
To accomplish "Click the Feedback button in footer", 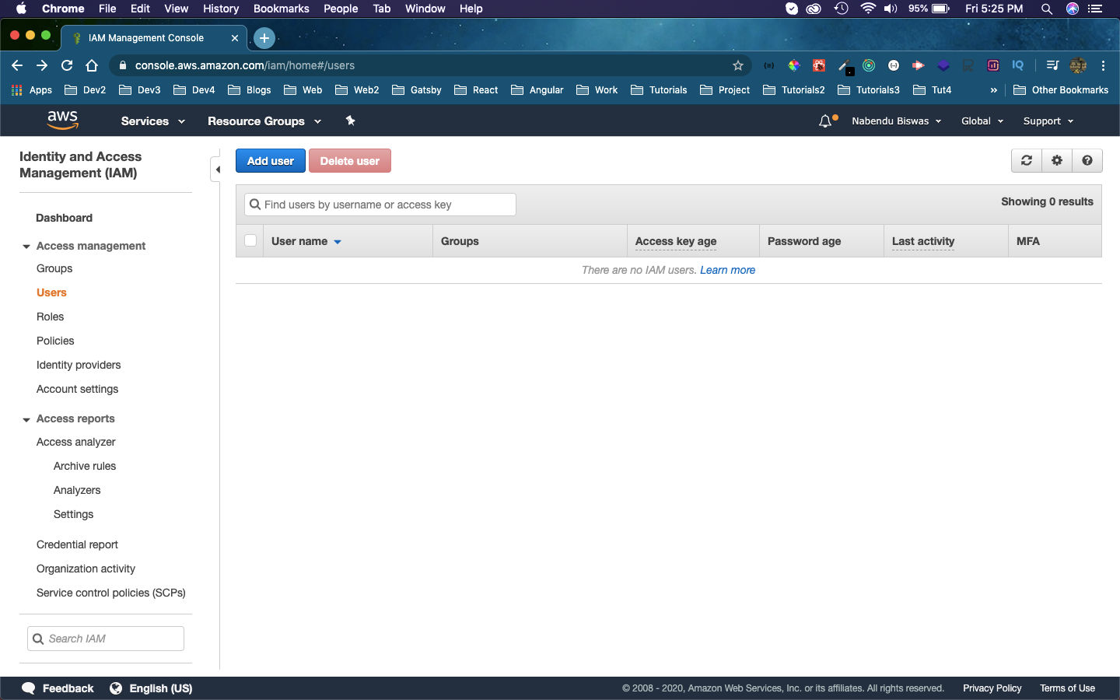I will [58, 688].
